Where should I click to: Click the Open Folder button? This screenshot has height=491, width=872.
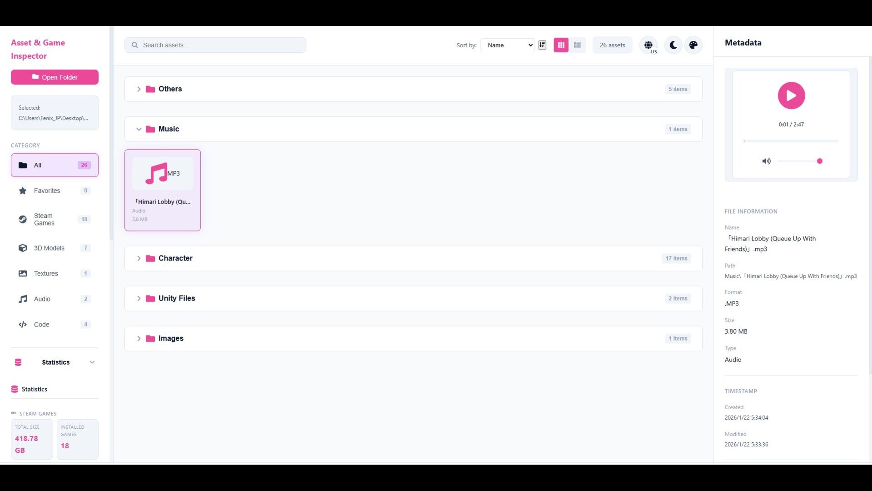[x=54, y=77]
